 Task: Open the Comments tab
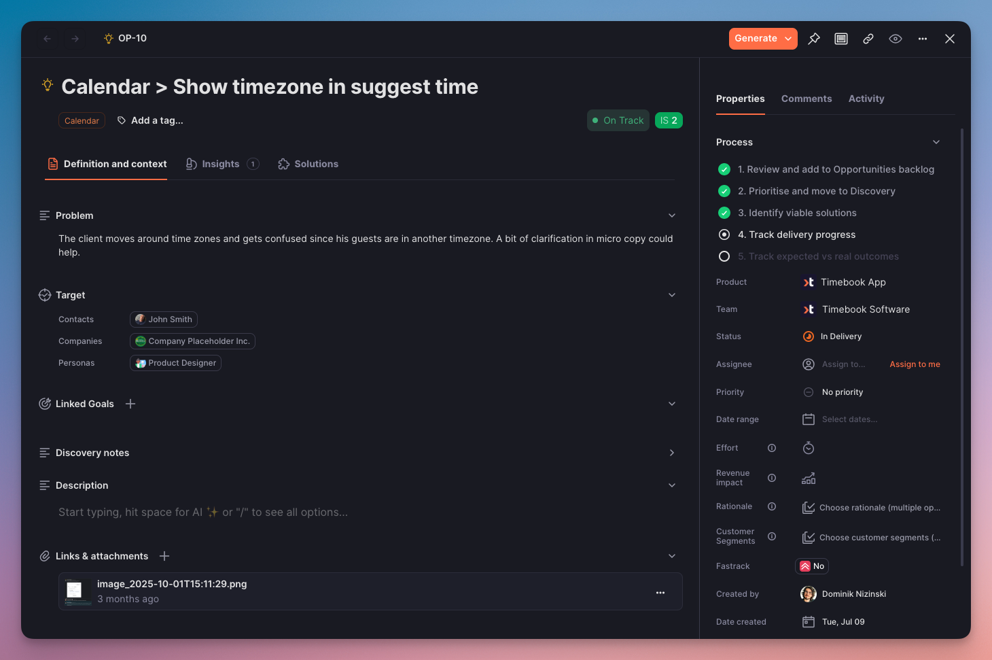806,99
